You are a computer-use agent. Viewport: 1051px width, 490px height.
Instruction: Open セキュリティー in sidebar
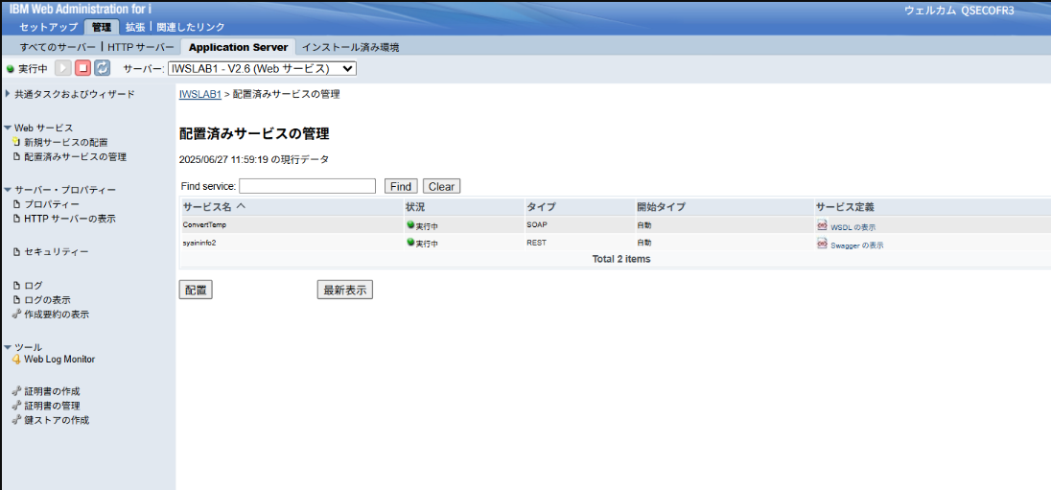(x=57, y=252)
